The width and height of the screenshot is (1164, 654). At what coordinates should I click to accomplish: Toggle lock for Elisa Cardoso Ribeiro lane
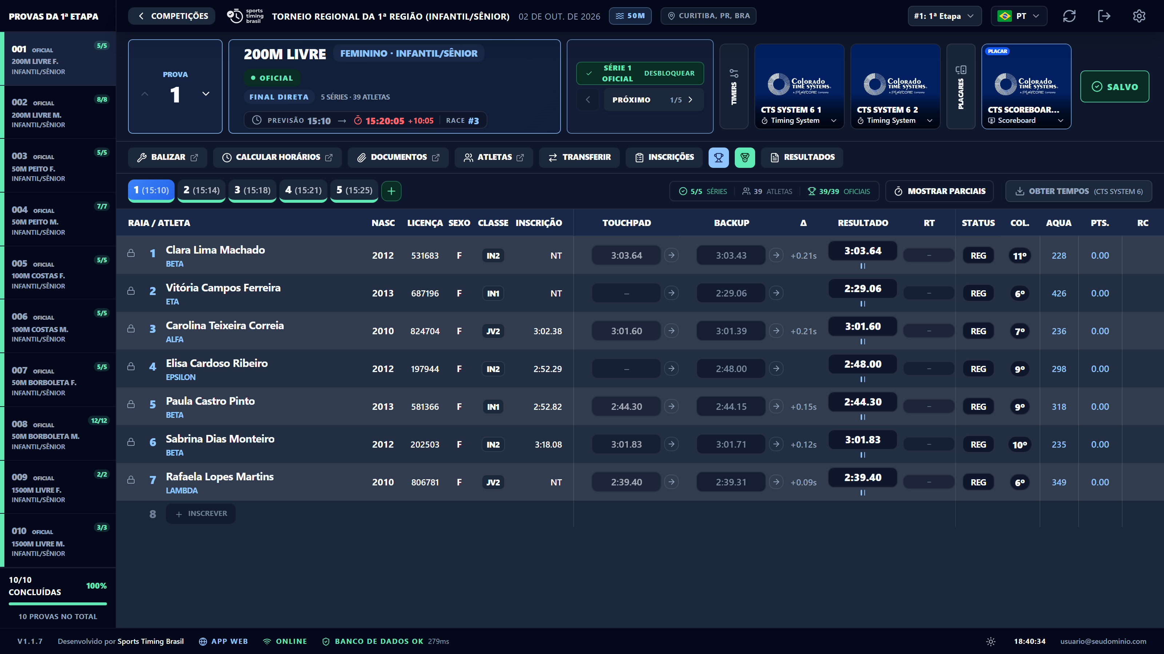click(131, 367)
